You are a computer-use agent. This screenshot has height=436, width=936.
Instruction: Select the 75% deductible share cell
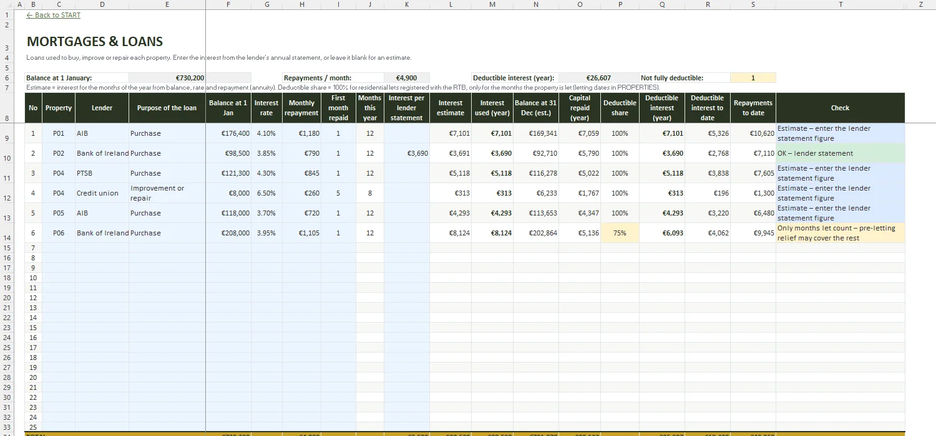pyautogui.click(x=620, y=233)
